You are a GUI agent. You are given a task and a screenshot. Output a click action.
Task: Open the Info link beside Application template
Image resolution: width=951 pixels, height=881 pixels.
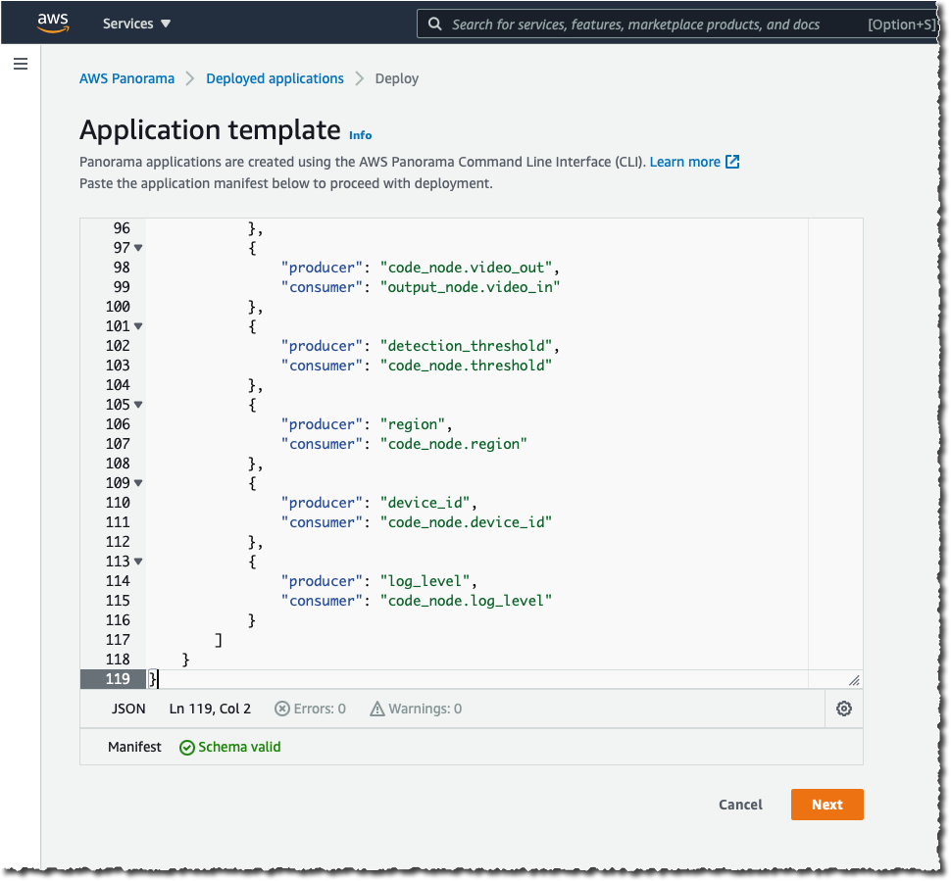pyautogui.click(x=360, y=135)
